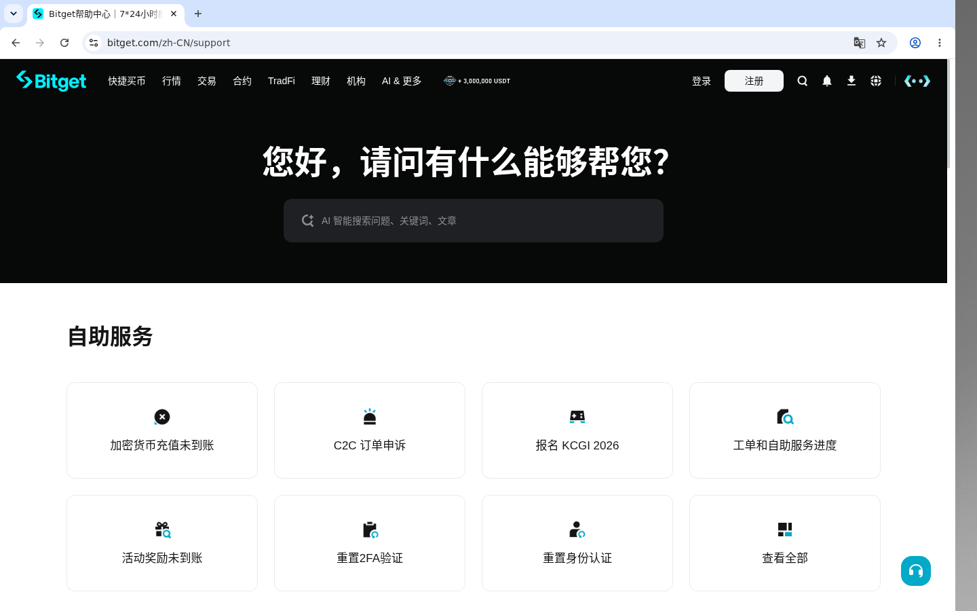Open the 快捷买币 menu
Viewport: 977px width, 611px height.
(x=127, y=81)
